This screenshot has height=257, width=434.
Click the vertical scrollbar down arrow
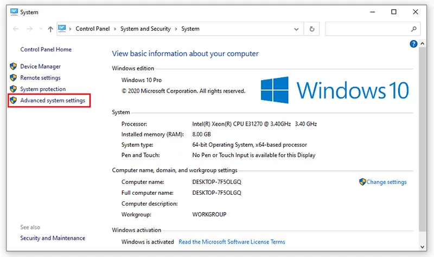pyautogui.click(x=422, y=247)
